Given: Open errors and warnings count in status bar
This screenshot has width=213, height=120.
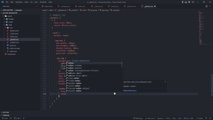Looking at the screenshot, I should coord(17,118).
